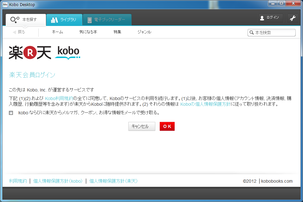
Task: Open the 本を探す tab
Action: pyautogui.click(x=26, y=20)
